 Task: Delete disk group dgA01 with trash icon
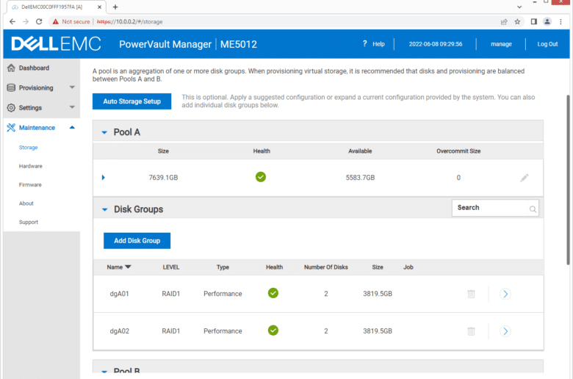[x=471, y=294]
